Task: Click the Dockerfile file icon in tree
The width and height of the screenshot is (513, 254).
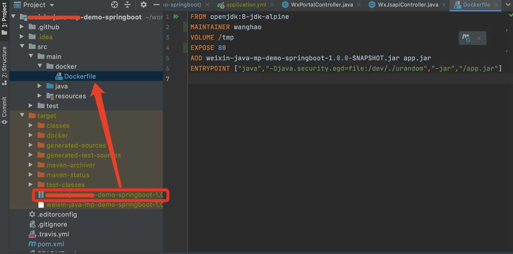Action: pyautogui.click(x=59, y=76)
